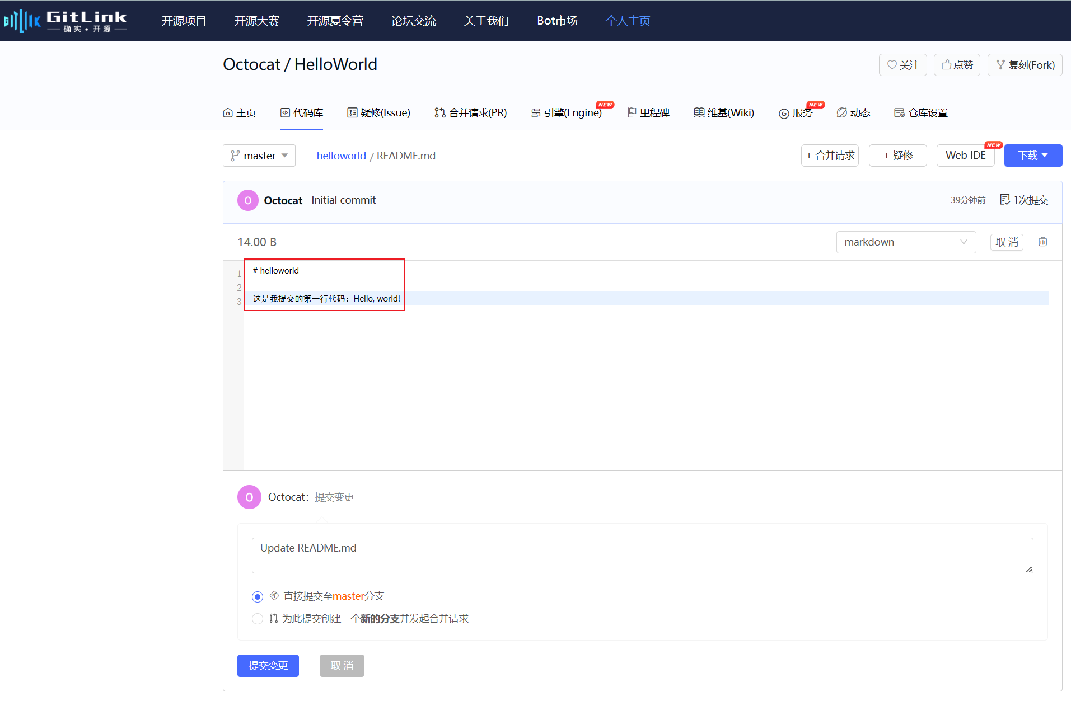This screenshot has width=1071, height=706.
Task: Select 直接提交至master分支 radio option
Action: click(x=258, y=596)
